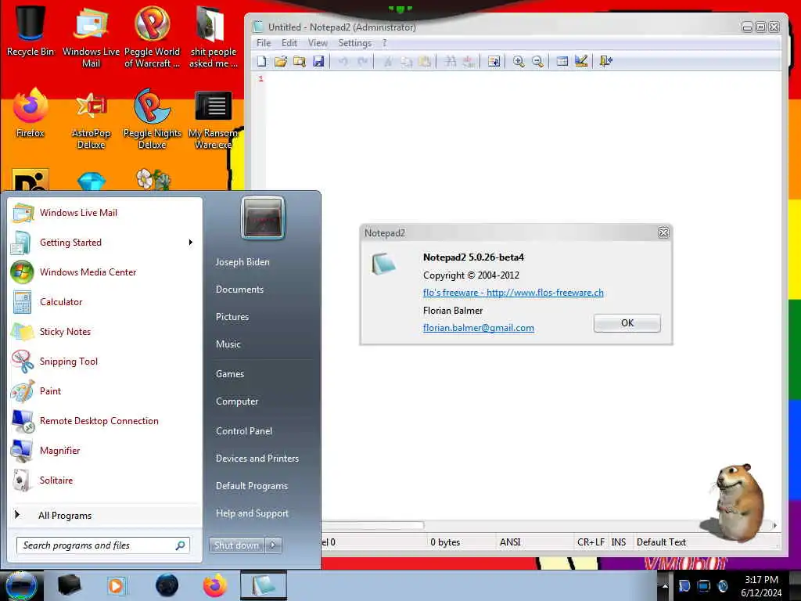Click the Paste clipboard toolbar icon
Screen dimensions: 801x601
point(425,62)
